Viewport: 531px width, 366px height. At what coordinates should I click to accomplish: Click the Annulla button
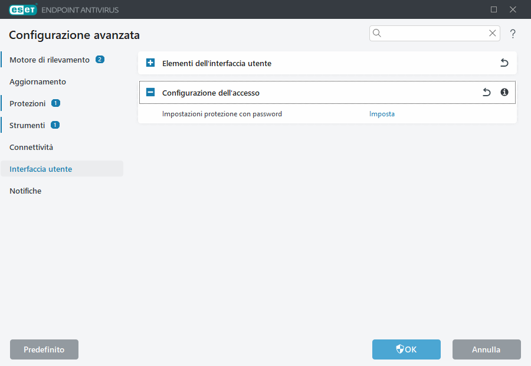[x=486, y=349]
